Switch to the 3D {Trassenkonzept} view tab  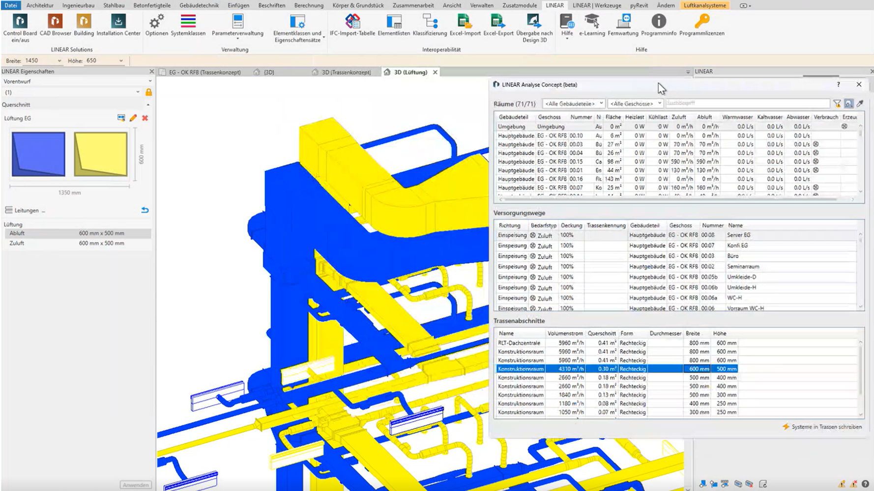346,72
